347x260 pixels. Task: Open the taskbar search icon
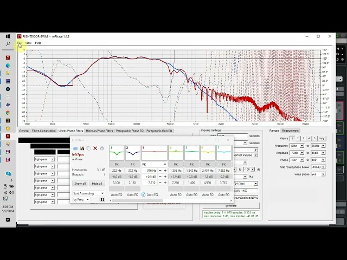click(x=8, y=44)
